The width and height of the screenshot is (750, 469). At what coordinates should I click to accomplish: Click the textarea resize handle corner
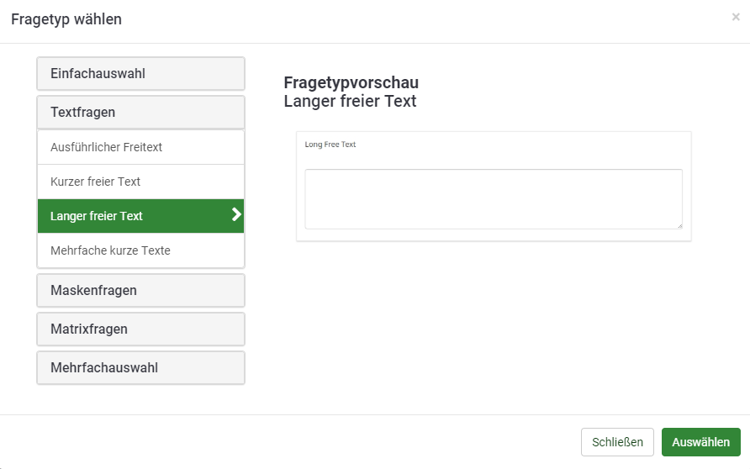679,225
